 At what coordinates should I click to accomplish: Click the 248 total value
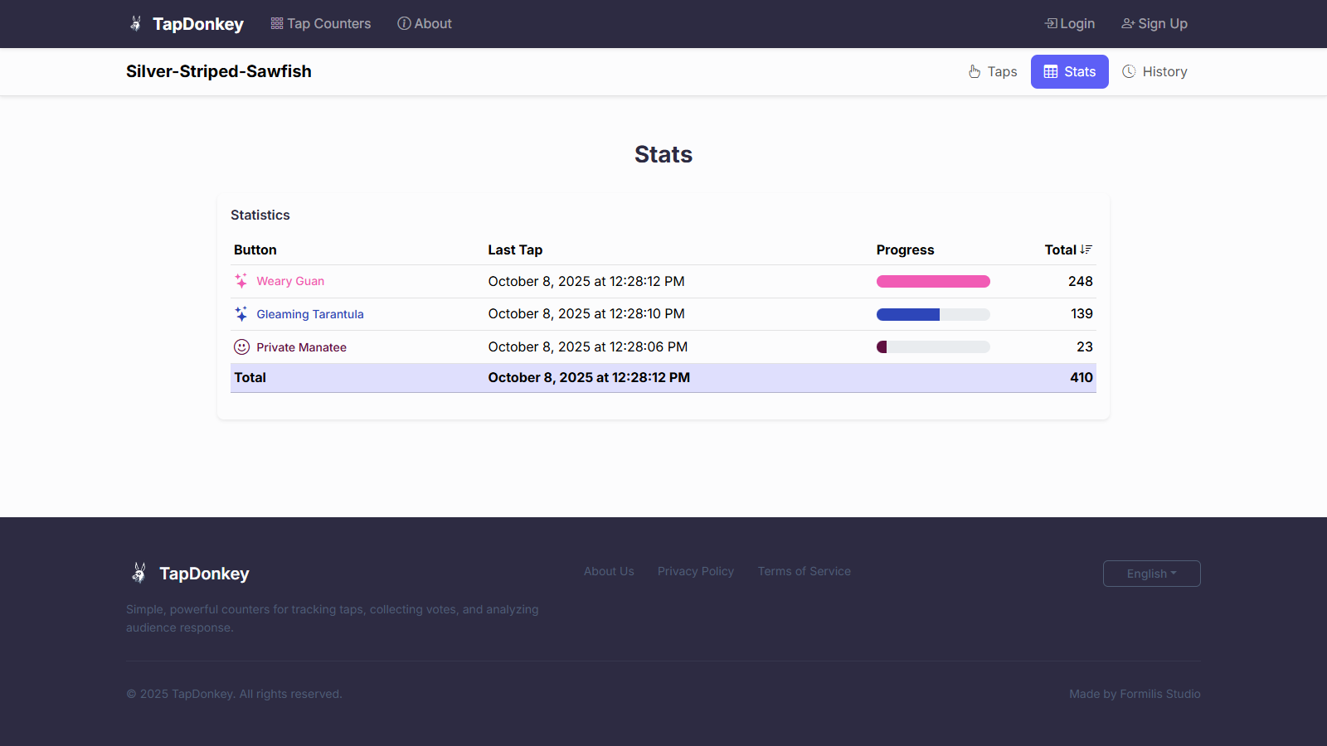(1081, 281)
